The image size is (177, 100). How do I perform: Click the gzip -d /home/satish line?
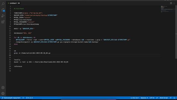(32, 53)
